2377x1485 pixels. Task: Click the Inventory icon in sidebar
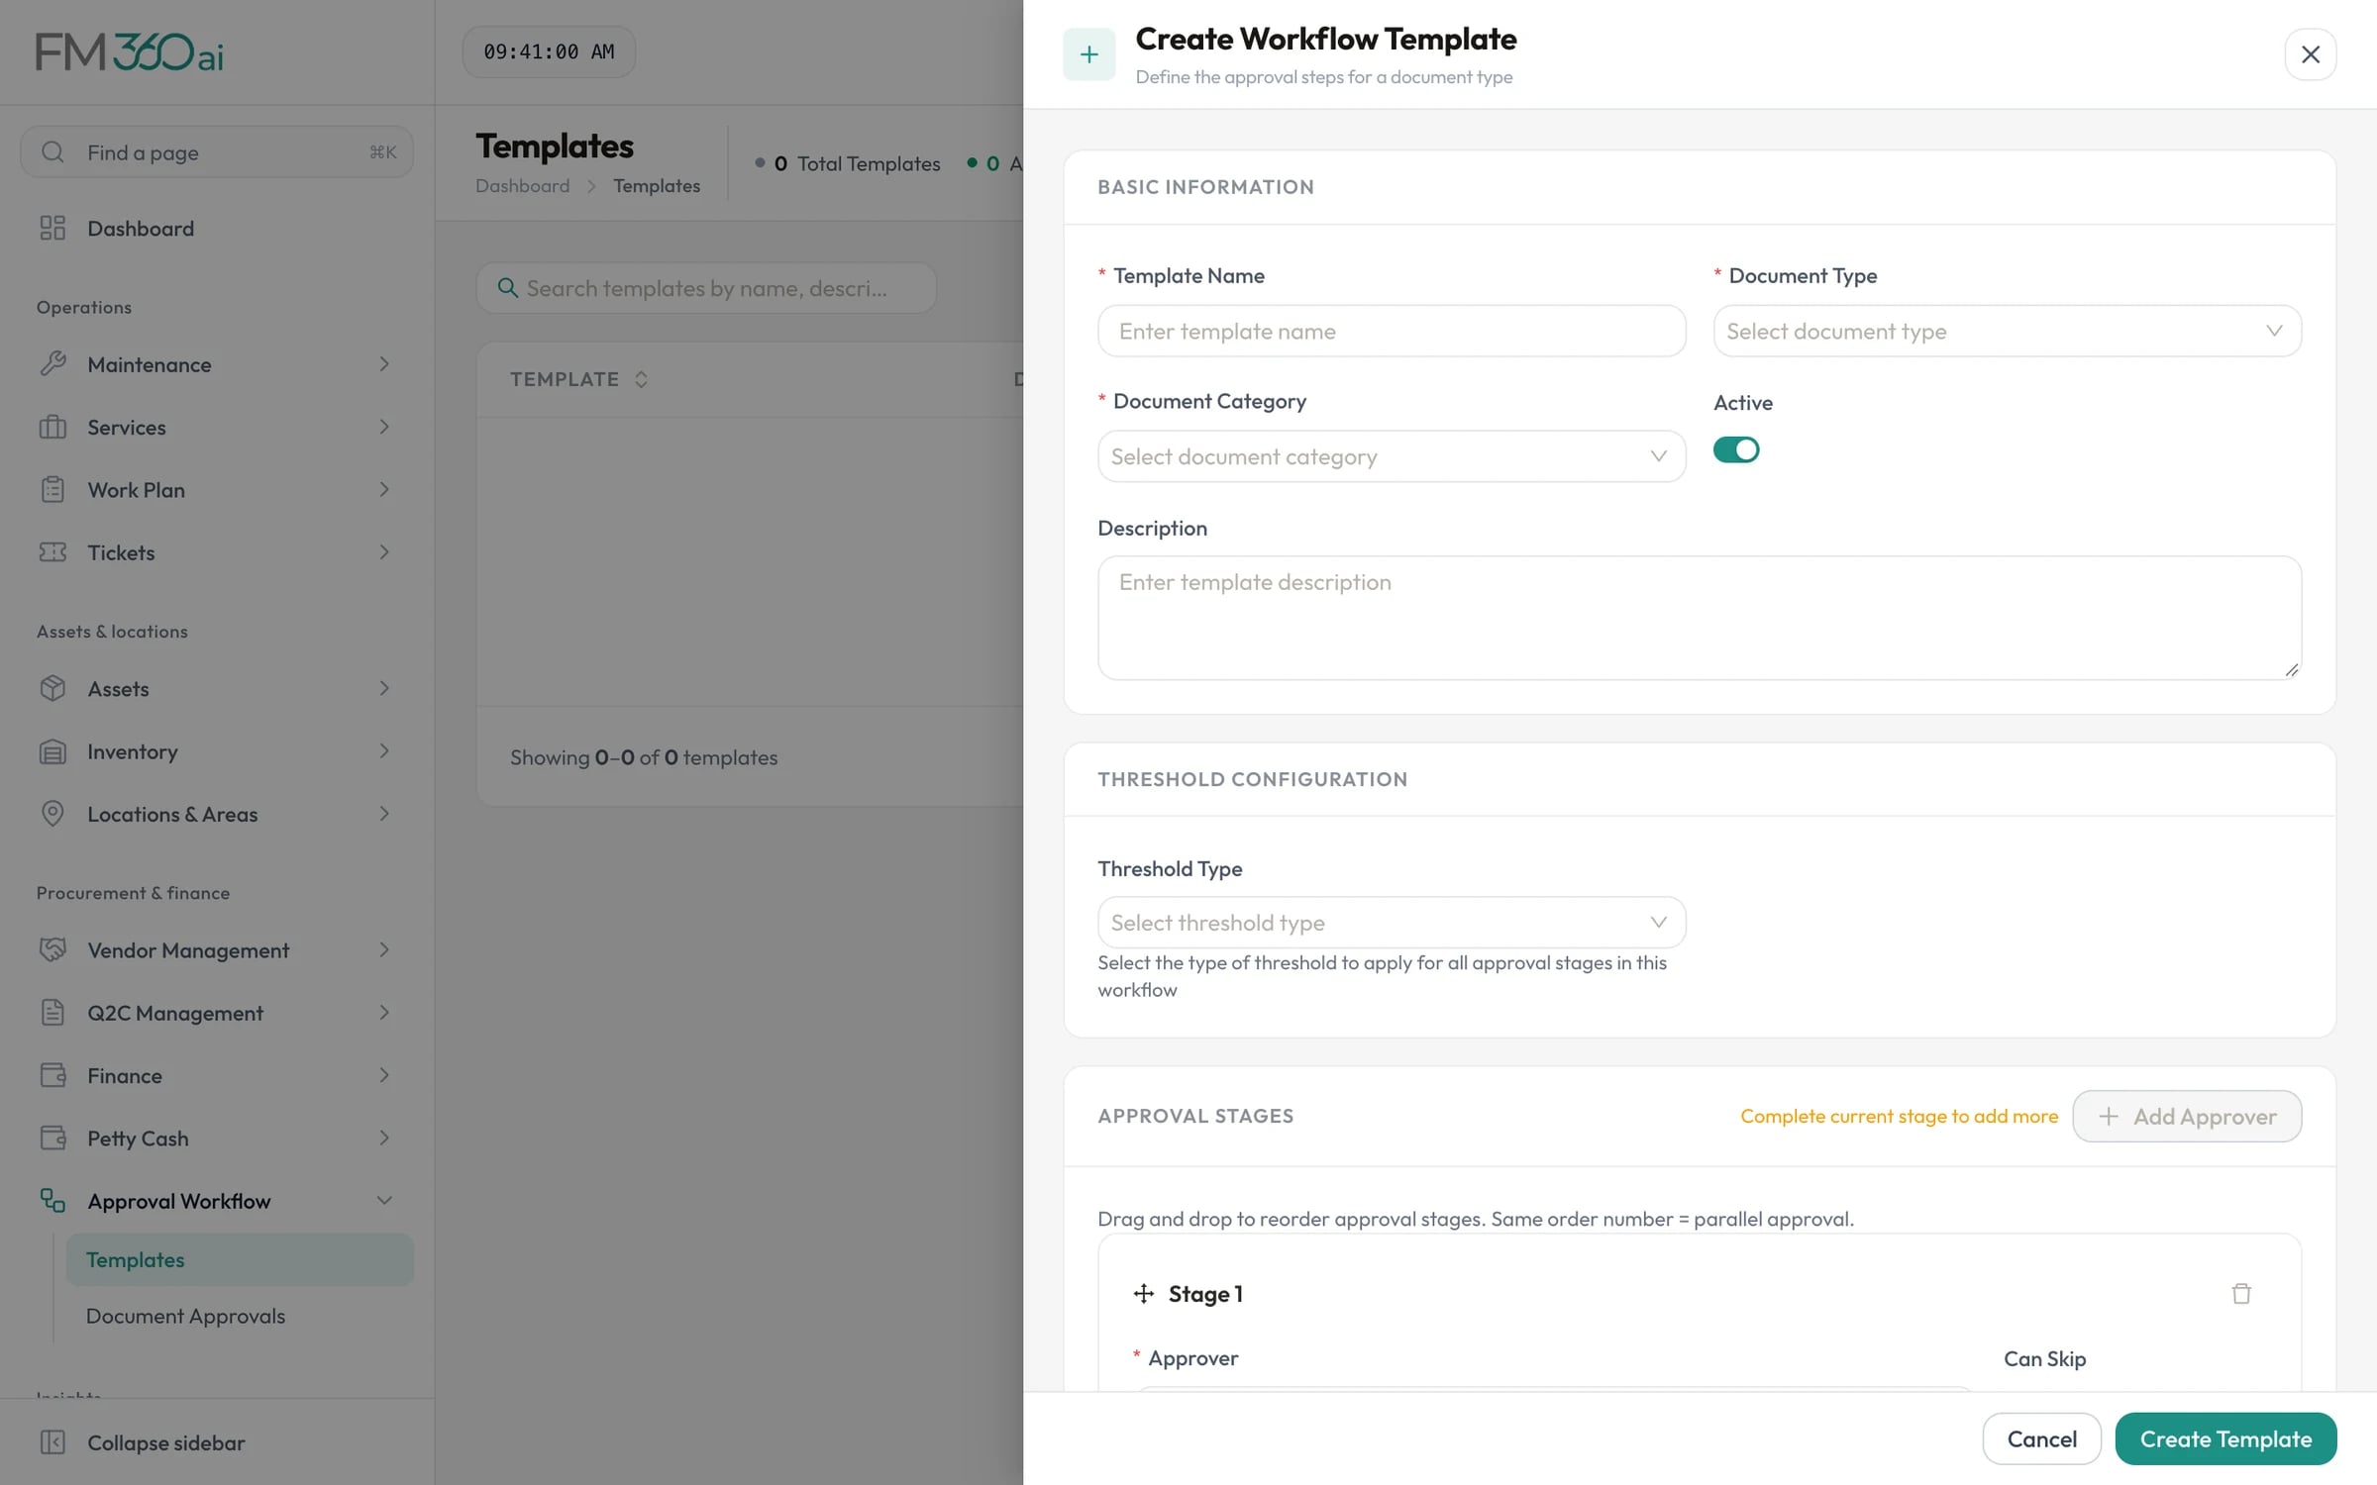pyautogui.click(x=52, y=751)
